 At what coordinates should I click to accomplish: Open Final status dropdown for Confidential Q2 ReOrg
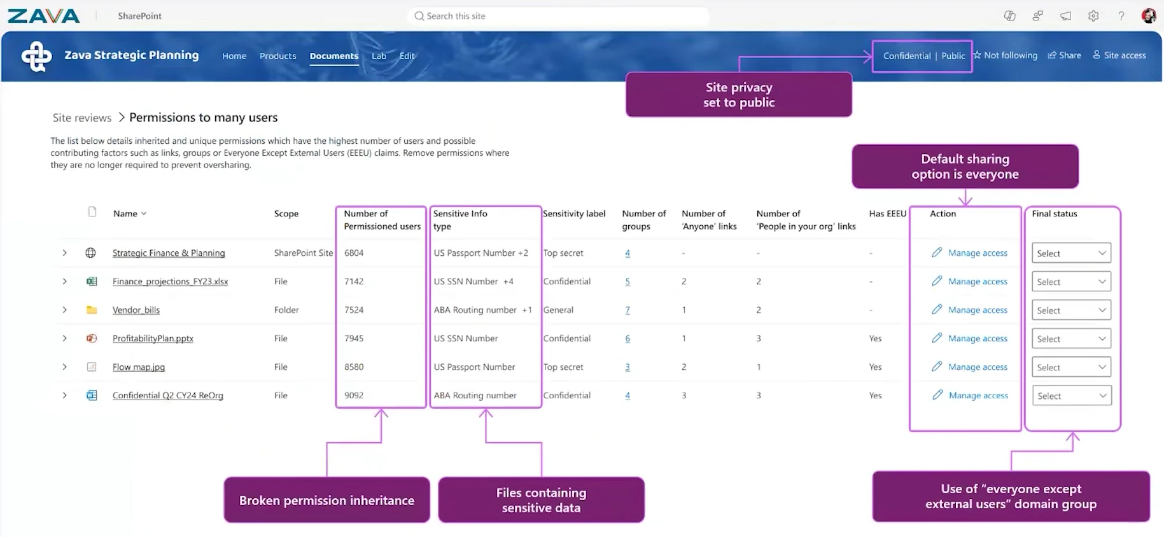[1071, 396]
